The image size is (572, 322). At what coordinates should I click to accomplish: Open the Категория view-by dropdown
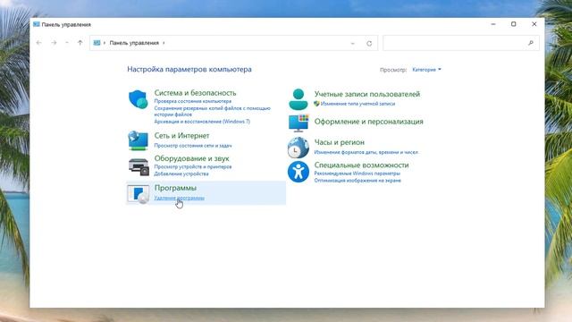(426, 70)
